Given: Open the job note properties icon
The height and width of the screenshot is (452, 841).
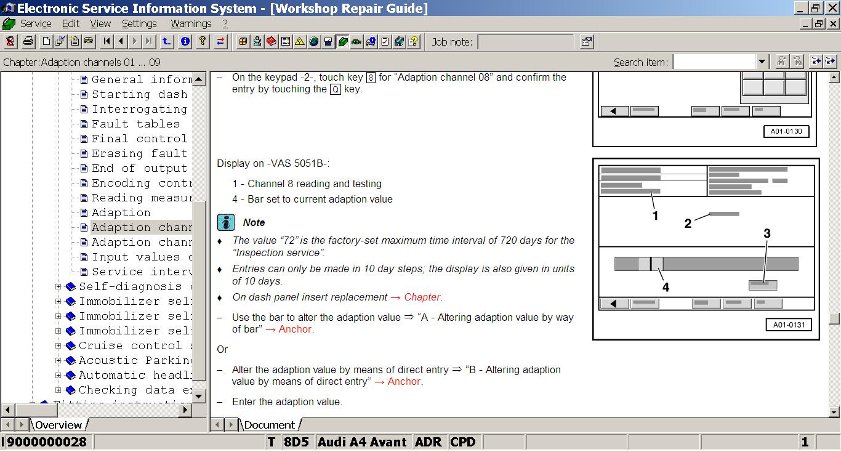Looking at the screenshot, I should point(586,42).
